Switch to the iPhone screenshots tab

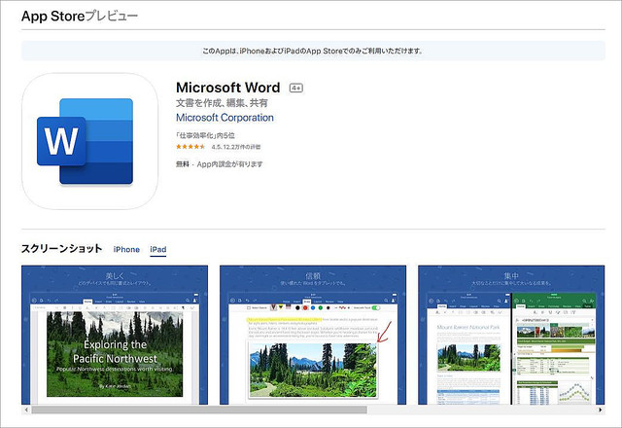(126, 250)
